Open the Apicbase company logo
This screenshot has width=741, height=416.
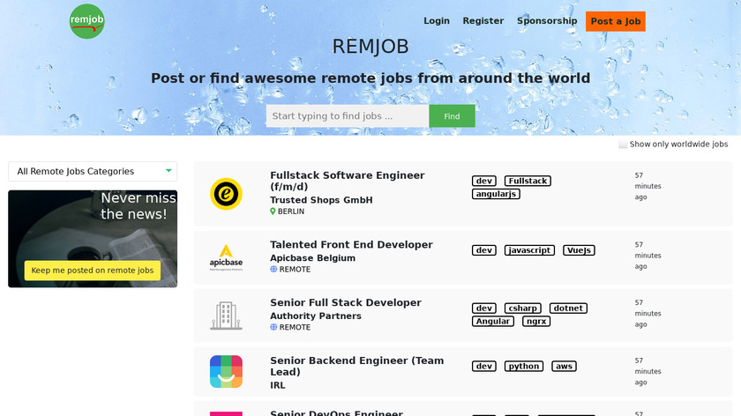(226, 257)
